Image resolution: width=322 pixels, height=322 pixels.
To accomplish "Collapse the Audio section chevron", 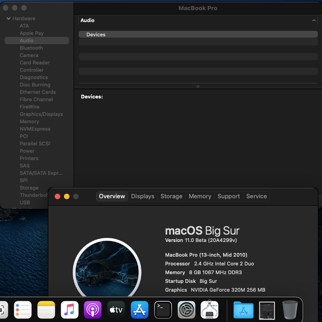I will tap(314, 20).
